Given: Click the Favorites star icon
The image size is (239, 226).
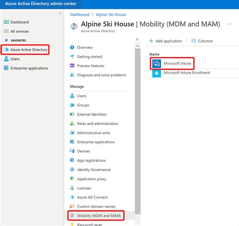Looking at the screenshot, I should click(7, 40).
